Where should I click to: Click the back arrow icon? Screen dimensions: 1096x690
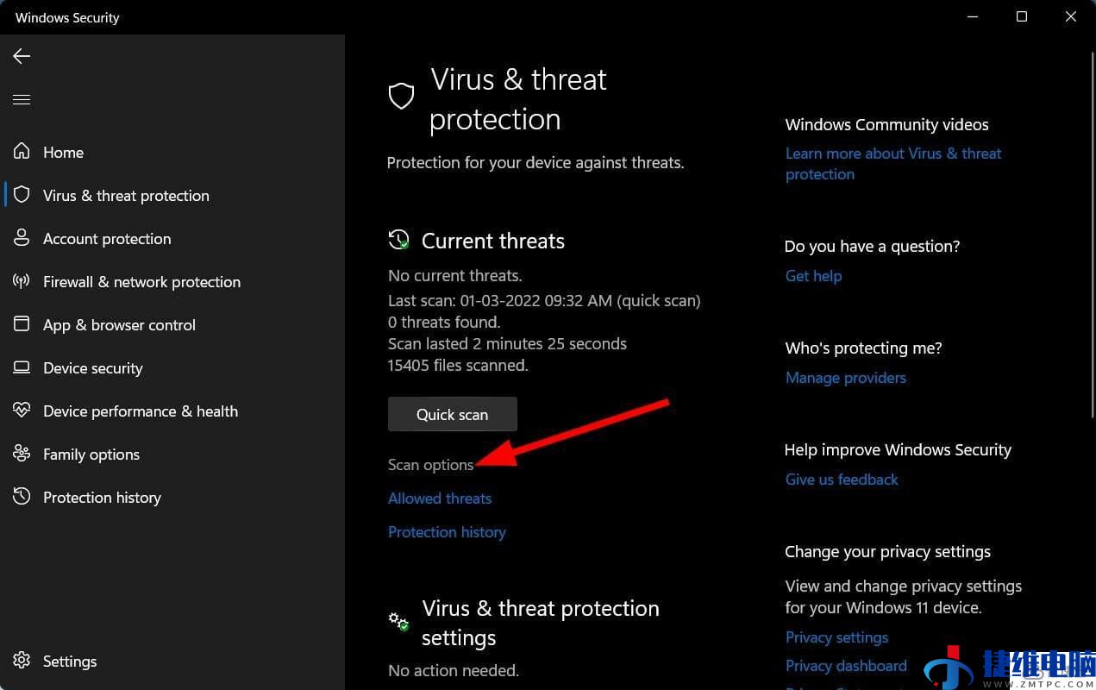22,56
